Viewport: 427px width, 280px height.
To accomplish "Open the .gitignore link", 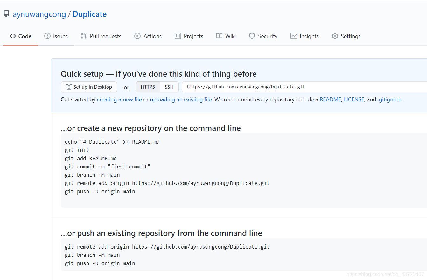I will [x=389, y=99].
